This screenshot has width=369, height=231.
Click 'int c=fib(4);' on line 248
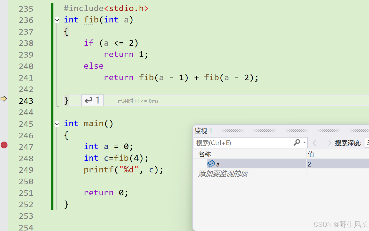point(116,158)
